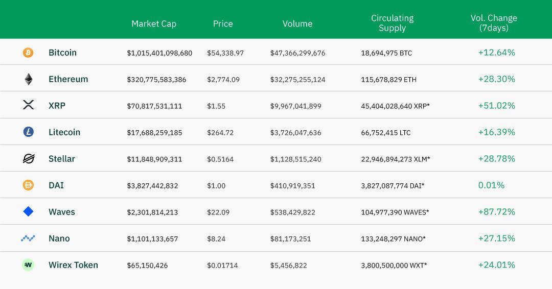Sort by Circulating Supply column header
Image resolution: width=552 pixels, height=289 pixels.
tap(392, 23)
